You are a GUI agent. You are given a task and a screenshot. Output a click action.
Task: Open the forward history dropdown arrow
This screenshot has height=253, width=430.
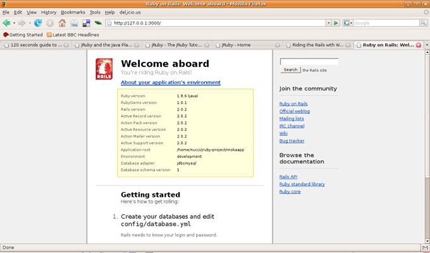(x=30, y=23)
